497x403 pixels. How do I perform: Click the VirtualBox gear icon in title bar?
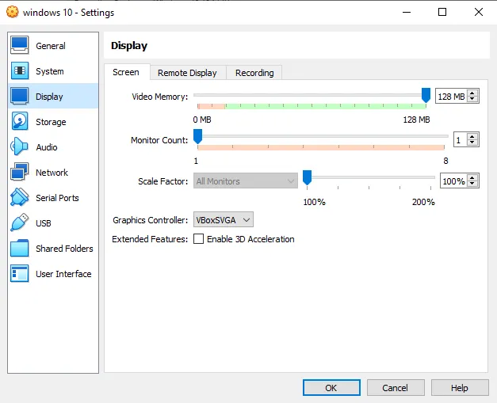click(13, 12)
